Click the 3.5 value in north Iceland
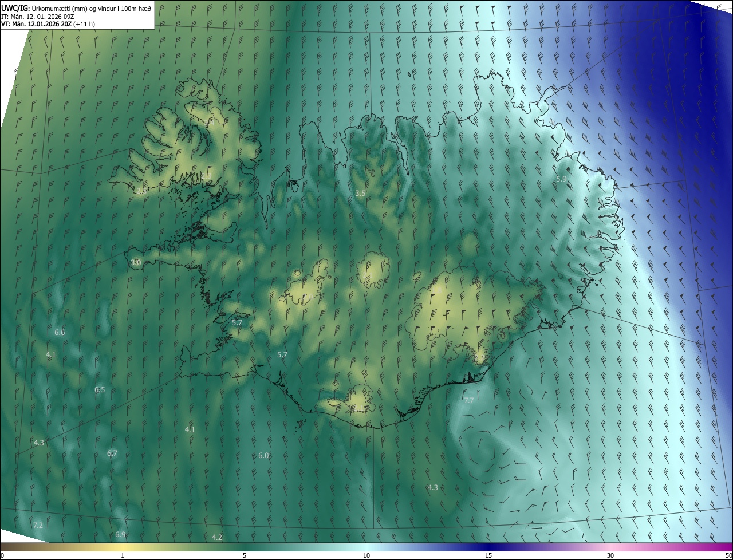This screenshot has height=560, width=733. click(x=360, y=194)
